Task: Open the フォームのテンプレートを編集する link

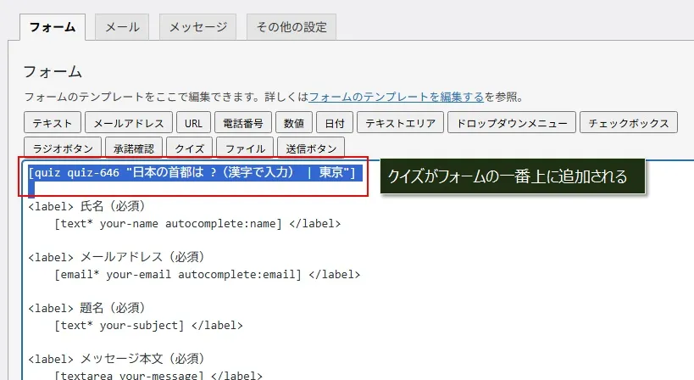Action: (x=396, y=97)
